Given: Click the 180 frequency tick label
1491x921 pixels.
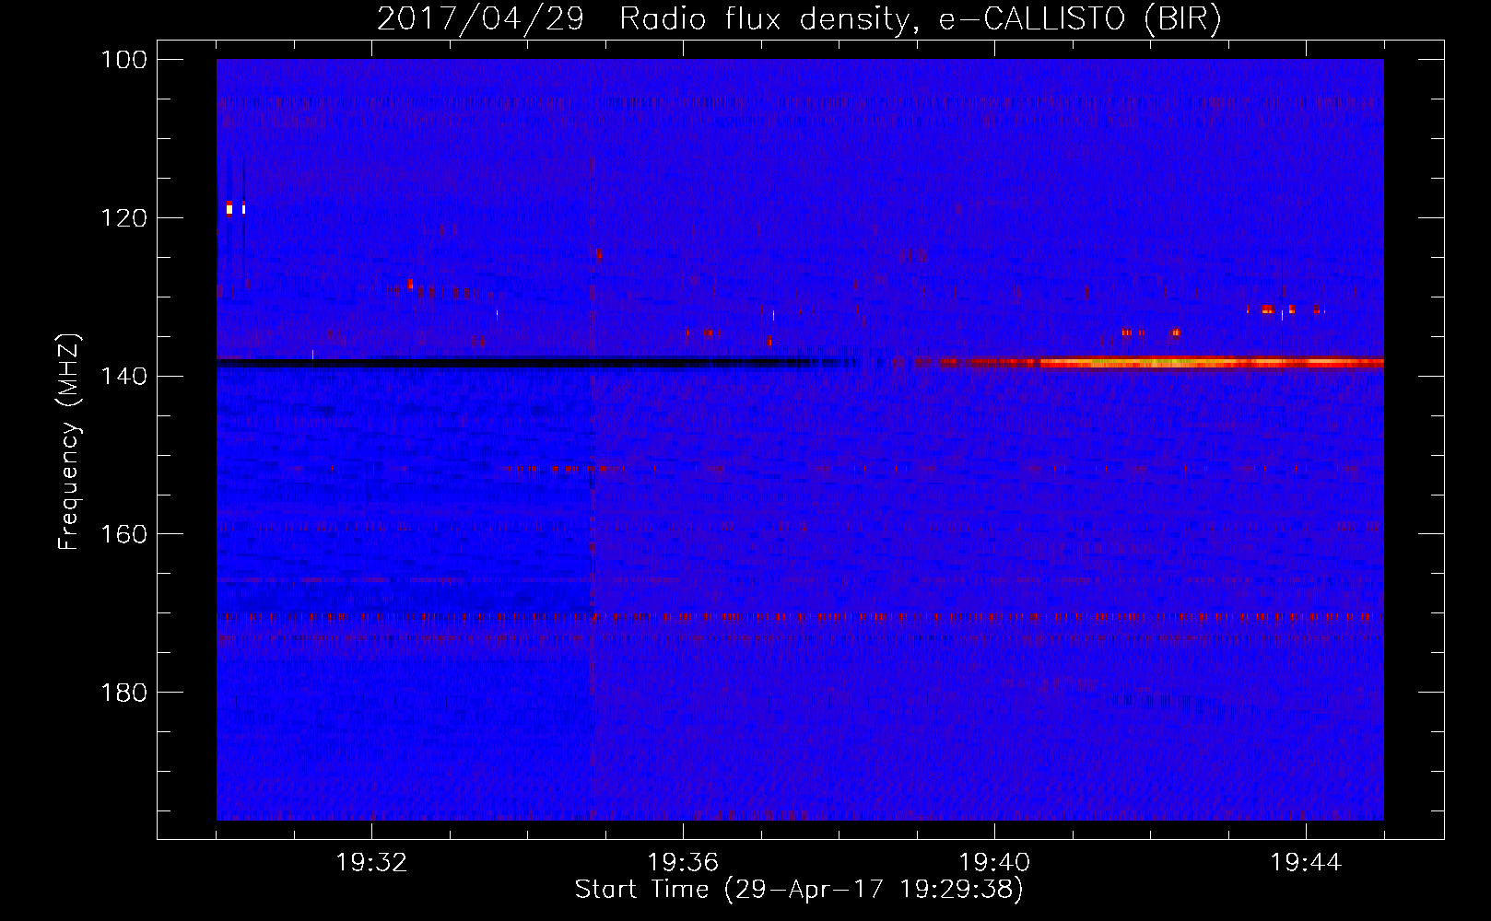Looking at the screenshot, I should point(124,692).
